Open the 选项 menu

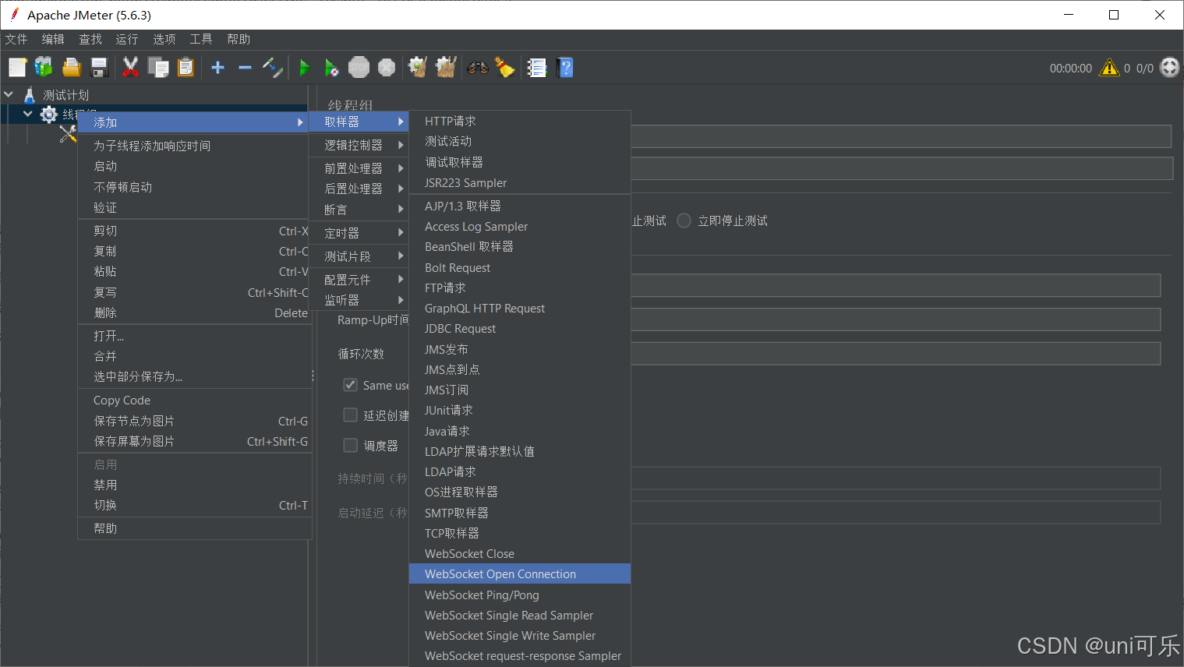click(x=164, y=39)
